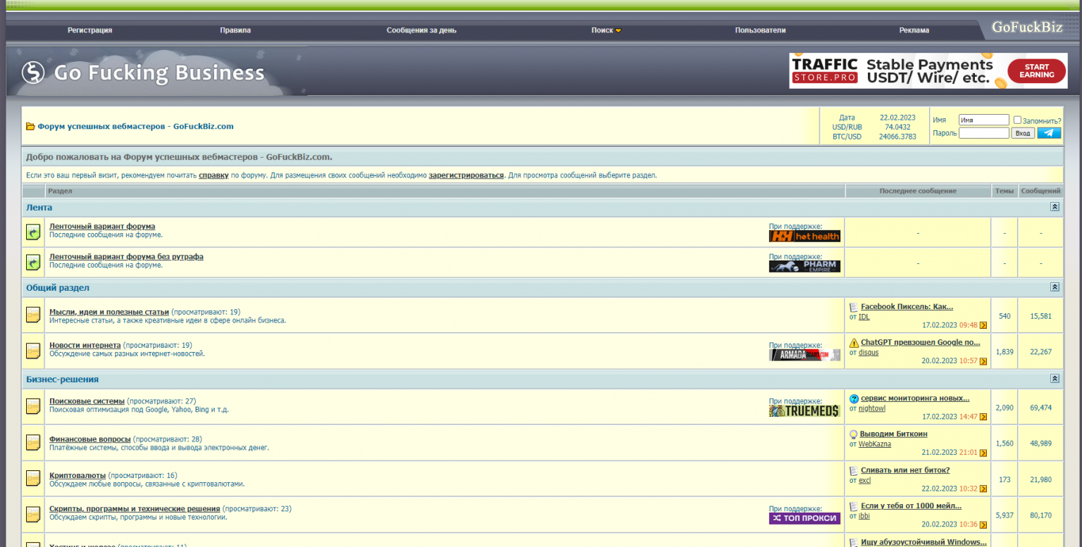This screenshot has height=547, width=1082.
Task: Click the warning icon next to ChatGPT thread
Action: tap(854, 343)
